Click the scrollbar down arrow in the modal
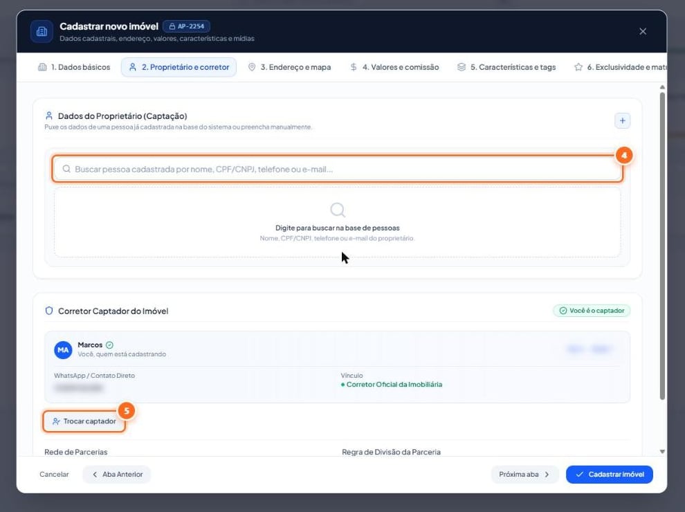Image resolution: width=685 pixels, height=512 pixels. [662, 452]
